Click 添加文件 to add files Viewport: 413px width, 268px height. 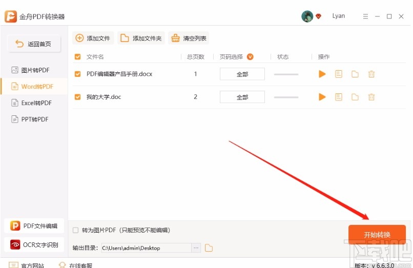[x=93, y=38]
